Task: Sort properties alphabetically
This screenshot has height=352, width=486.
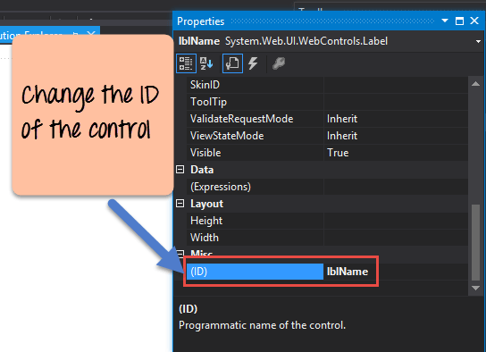Action: [206, 63]
